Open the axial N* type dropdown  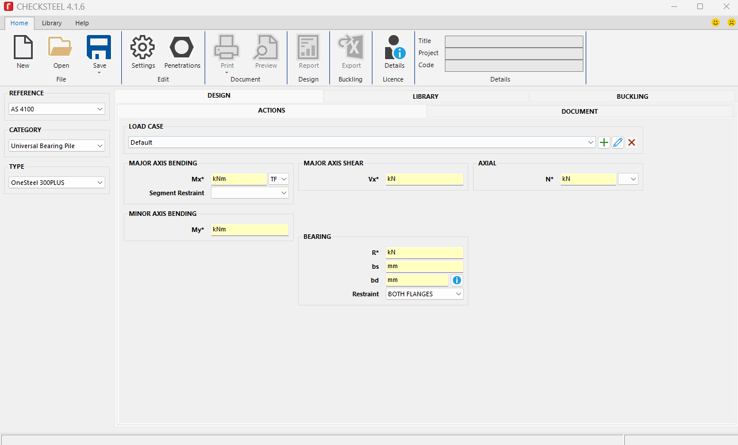pyautogui.click(x=628, y=179)
